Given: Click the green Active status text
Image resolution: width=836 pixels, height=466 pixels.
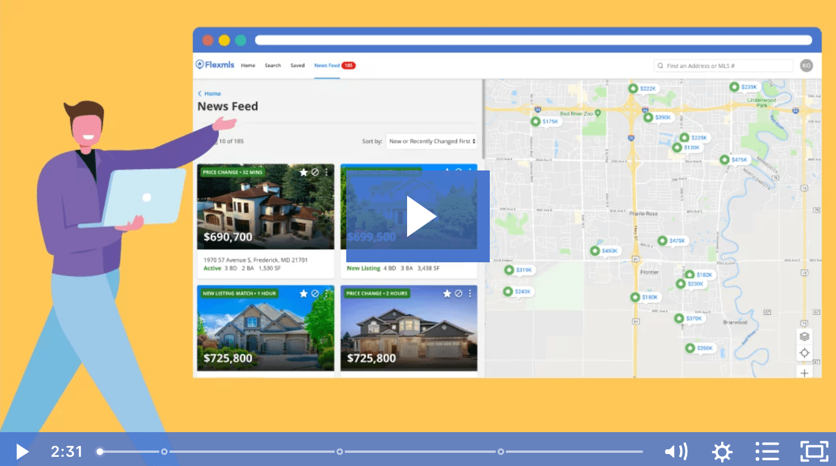Looking at the screenshot, I should (x=212, y=268).
